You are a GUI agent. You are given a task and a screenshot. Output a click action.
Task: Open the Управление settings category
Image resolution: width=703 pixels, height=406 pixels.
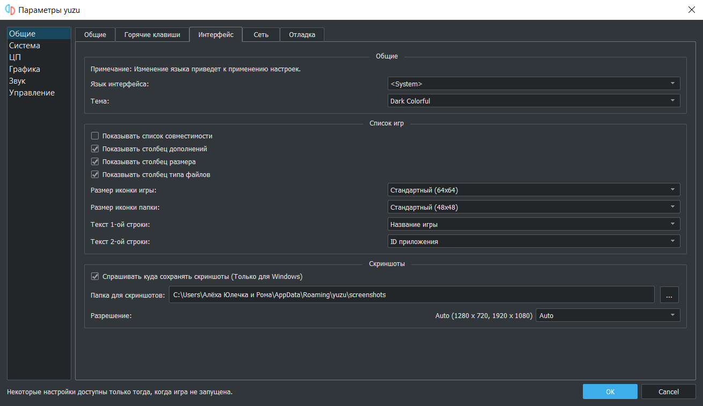point(39,93)
